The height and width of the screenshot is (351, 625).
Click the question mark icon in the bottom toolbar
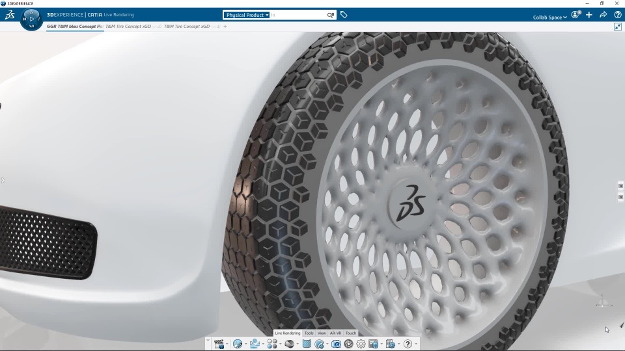[408, 344]
